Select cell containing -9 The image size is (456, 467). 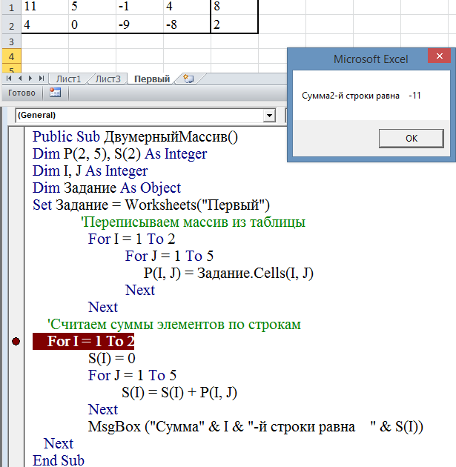coord(139,24)
